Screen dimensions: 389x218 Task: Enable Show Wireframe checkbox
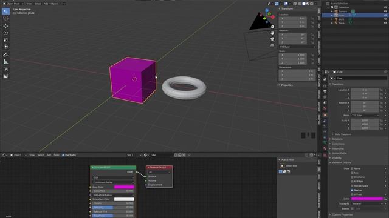click(x=352, y=177)
